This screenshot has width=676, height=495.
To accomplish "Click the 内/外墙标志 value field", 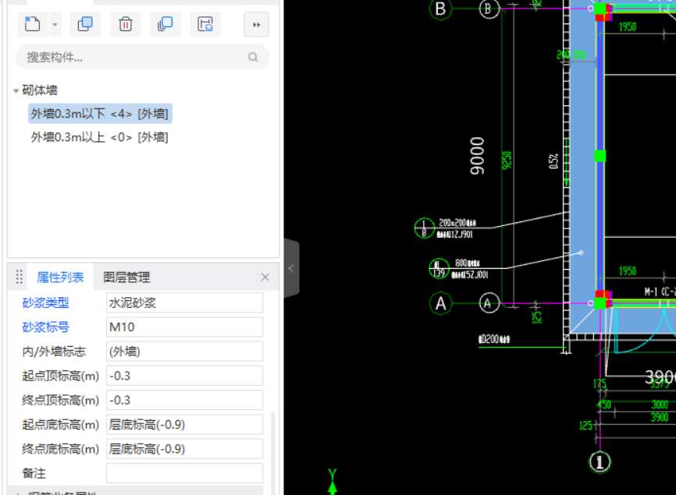I will click(x=184, y=352).
